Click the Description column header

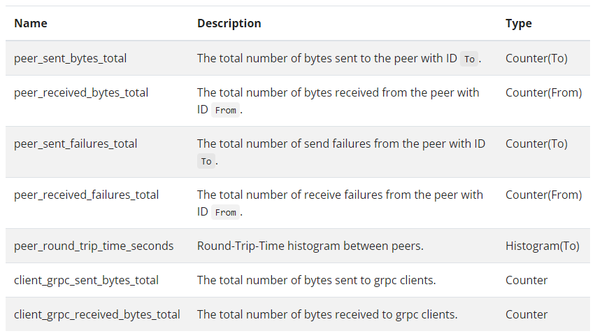click(x=229, y=23)
